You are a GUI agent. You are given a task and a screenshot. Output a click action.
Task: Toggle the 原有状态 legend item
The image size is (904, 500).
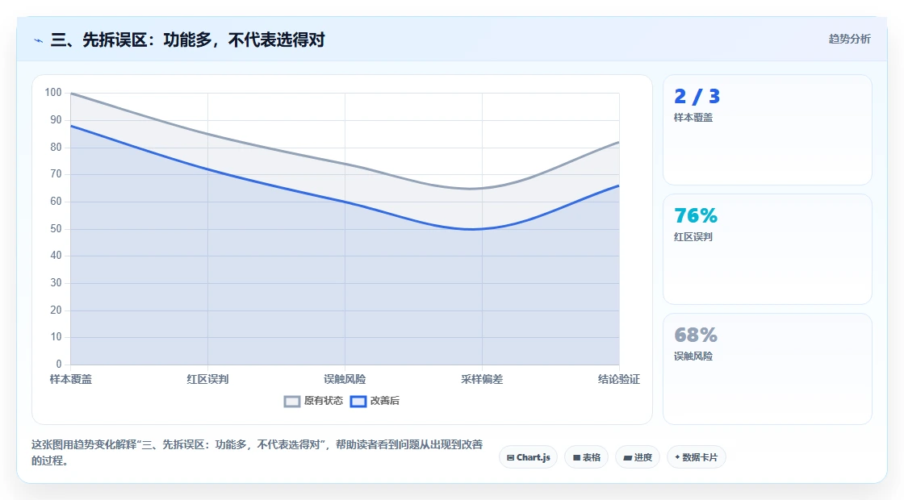[x=313, y=401]
